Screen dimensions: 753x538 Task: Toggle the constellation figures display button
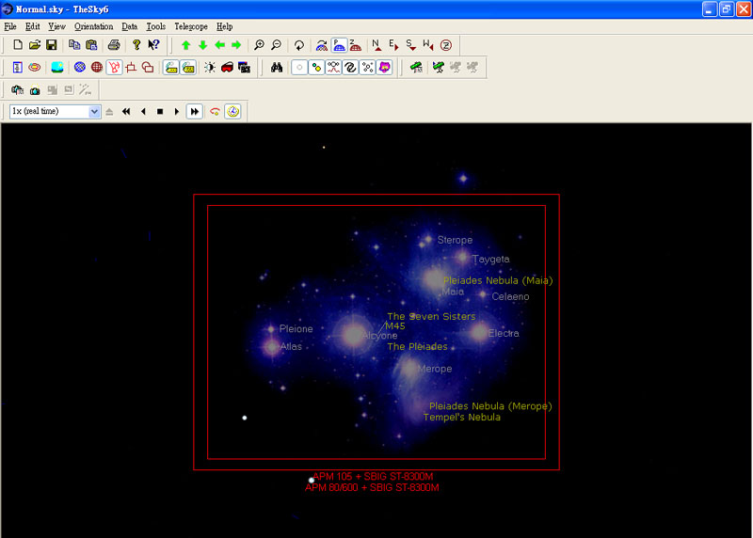[333, 68]
